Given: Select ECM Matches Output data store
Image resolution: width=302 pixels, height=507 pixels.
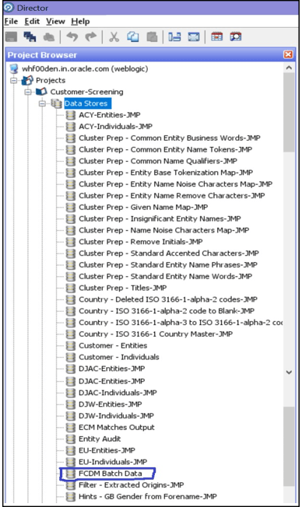Looking at the screenshot, I should point(117,428).
